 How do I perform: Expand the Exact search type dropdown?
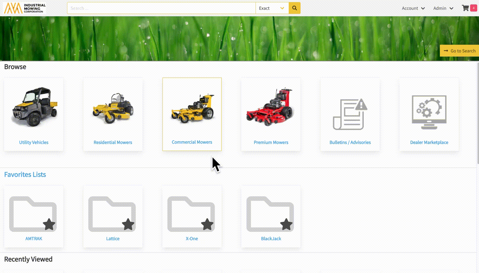[272, 8]
